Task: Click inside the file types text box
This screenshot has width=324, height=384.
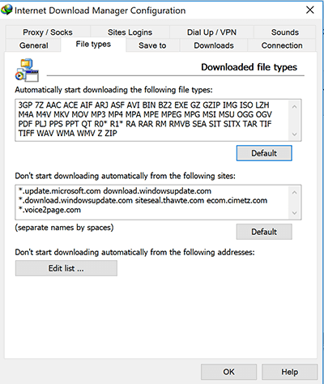Action: click(x=152, y=120)
